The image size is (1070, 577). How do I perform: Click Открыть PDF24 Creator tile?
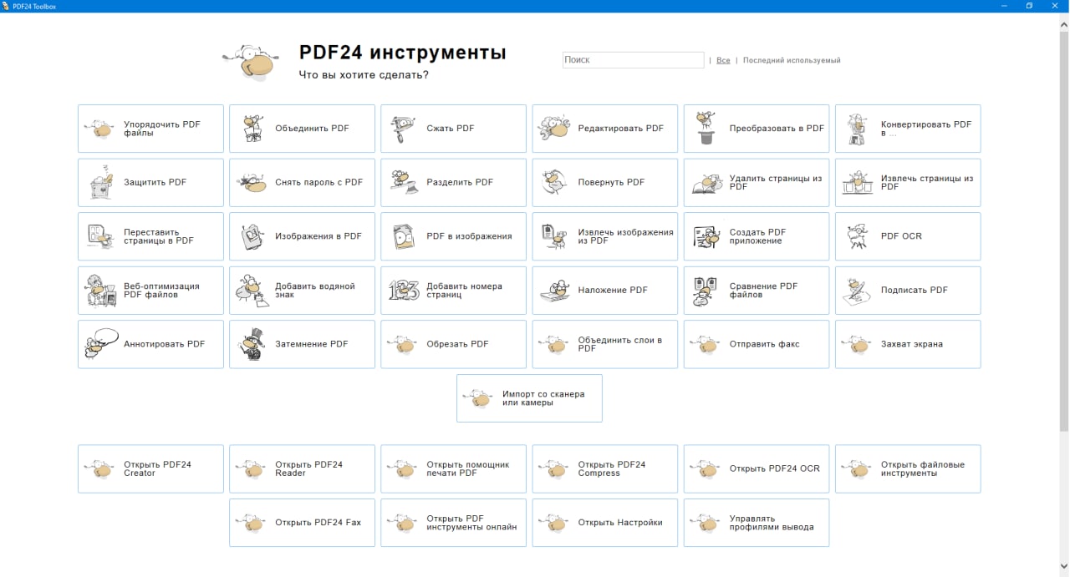[150, 468]
